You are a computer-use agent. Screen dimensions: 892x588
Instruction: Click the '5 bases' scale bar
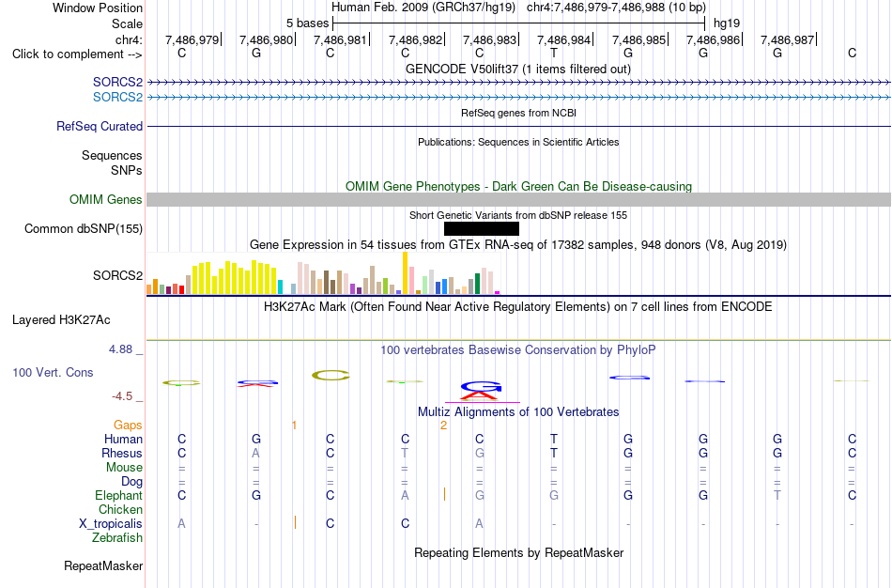tap(519, 23)
